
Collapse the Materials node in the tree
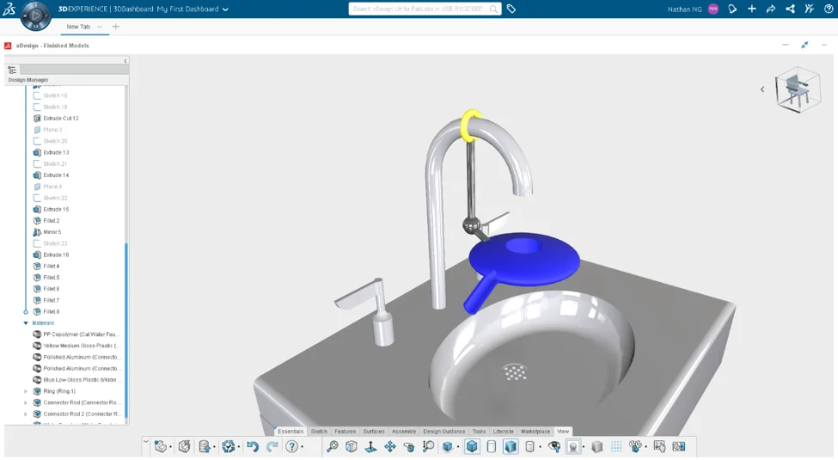[x=26, y=323]
